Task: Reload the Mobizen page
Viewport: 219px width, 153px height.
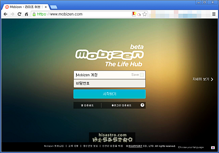Action: point(20,14)
